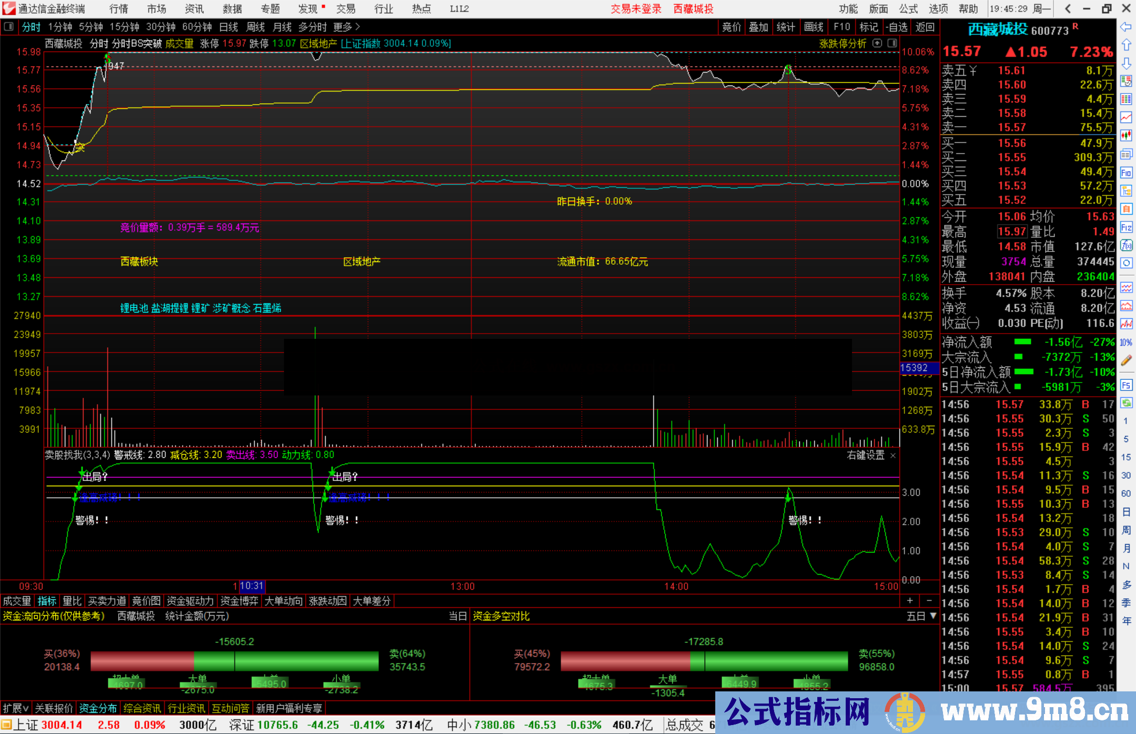Click the F10 icon in right sidebar
The height and width of the screenshot is (734, 1136).
1126,173
